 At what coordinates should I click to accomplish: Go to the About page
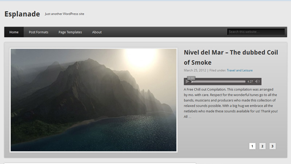97,32
